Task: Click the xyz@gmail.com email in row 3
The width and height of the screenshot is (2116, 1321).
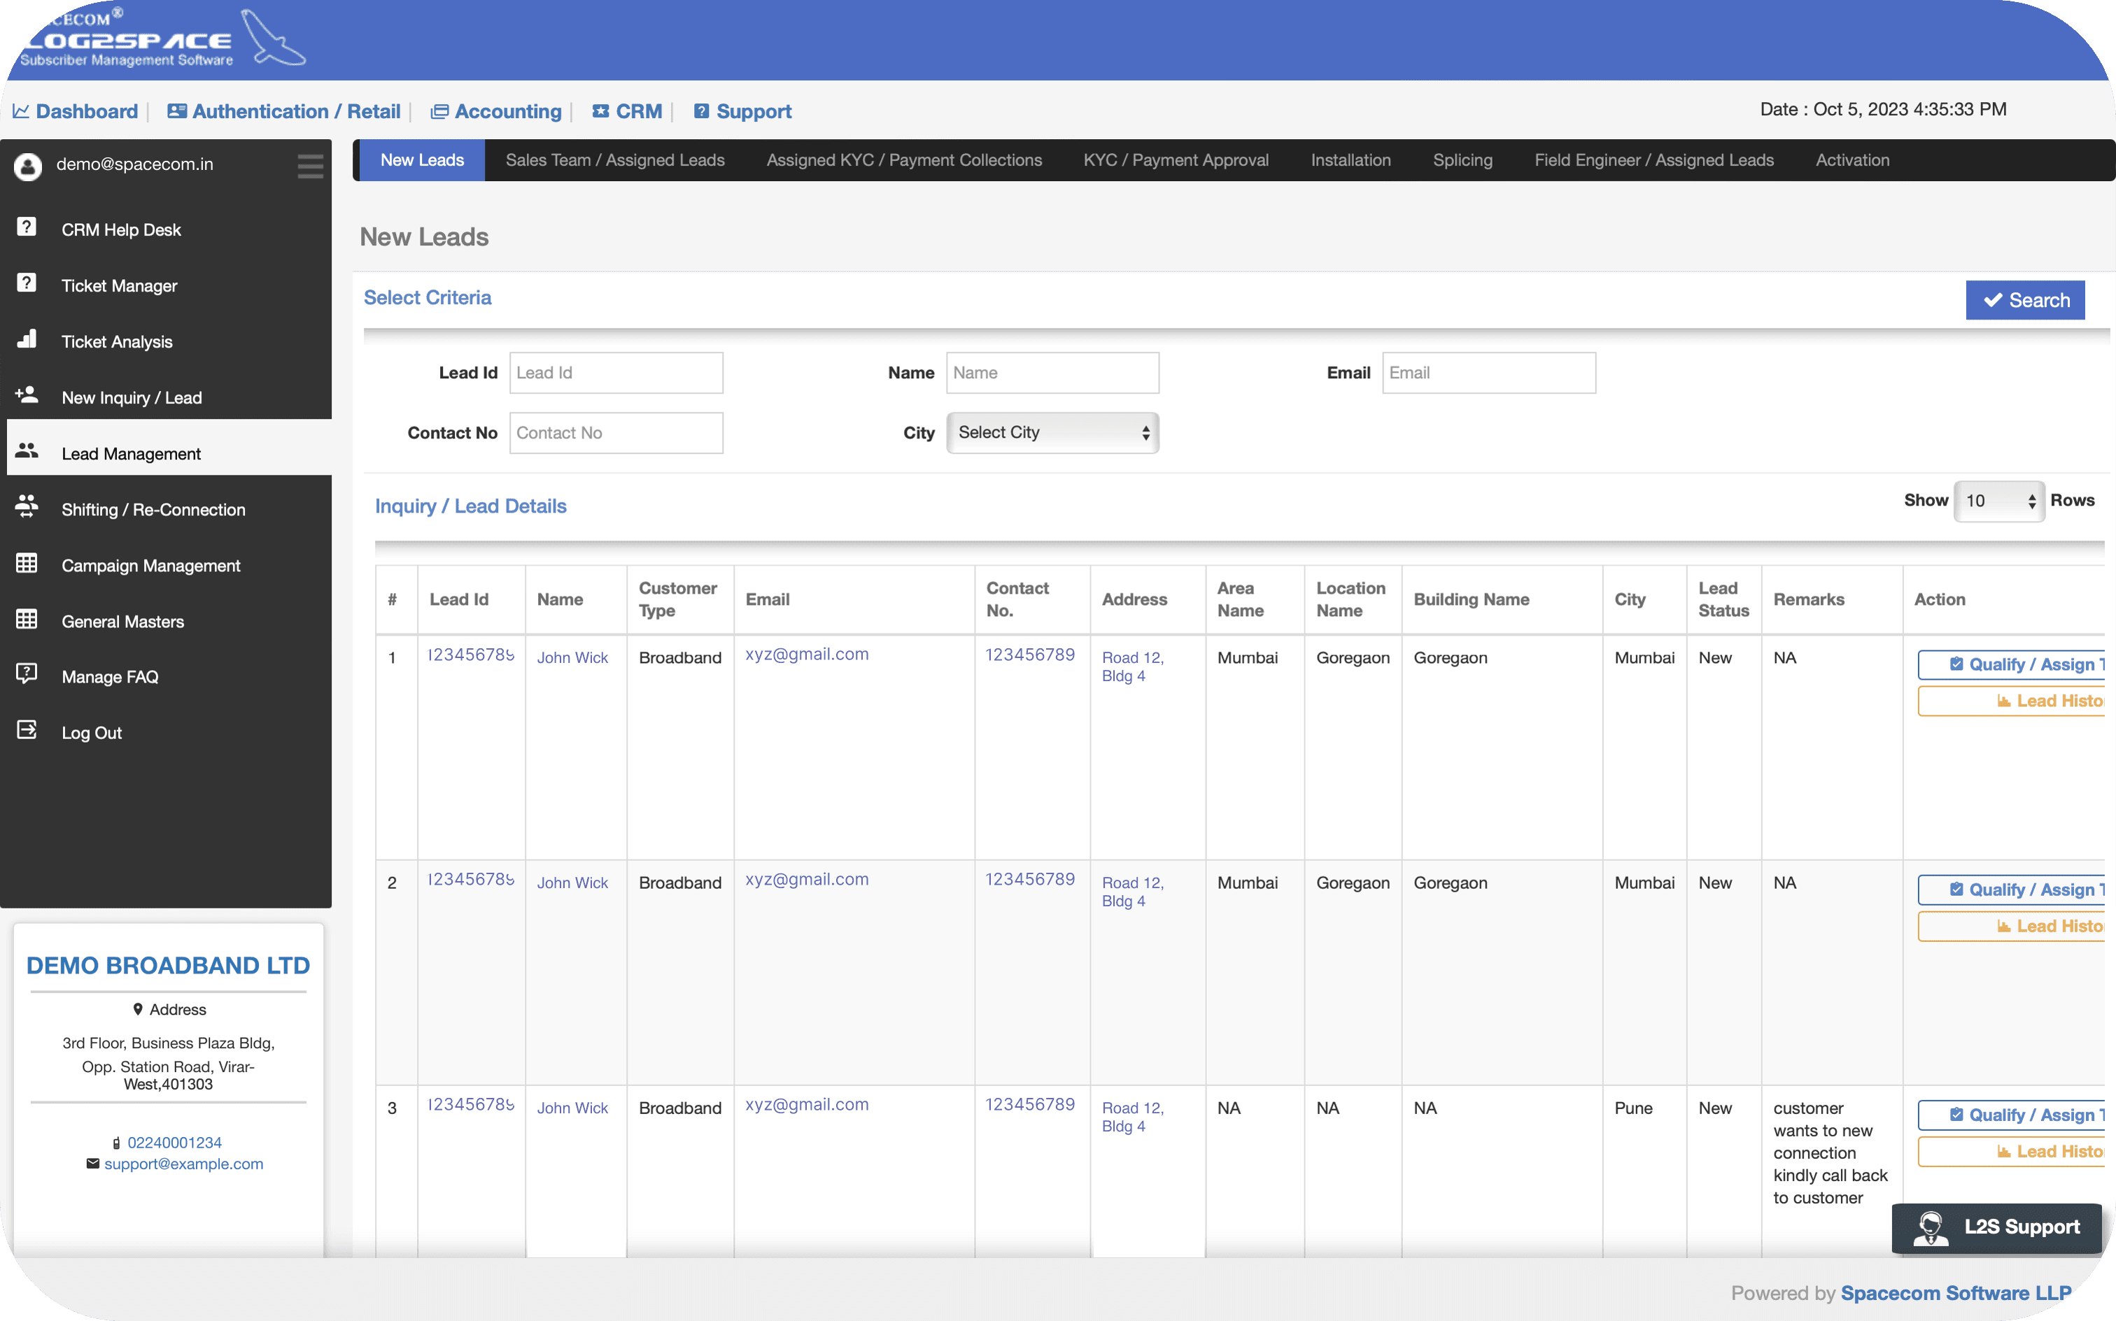Action: (807, 1104)
